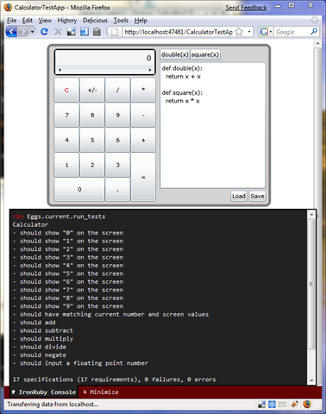Click the calculator 0 key
The height and width of the screenshot is (414, 326).
(x=79, y=190)
